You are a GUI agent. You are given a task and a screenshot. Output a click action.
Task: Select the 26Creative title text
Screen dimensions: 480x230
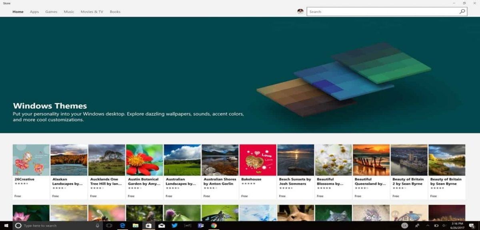tap(24, 179)
